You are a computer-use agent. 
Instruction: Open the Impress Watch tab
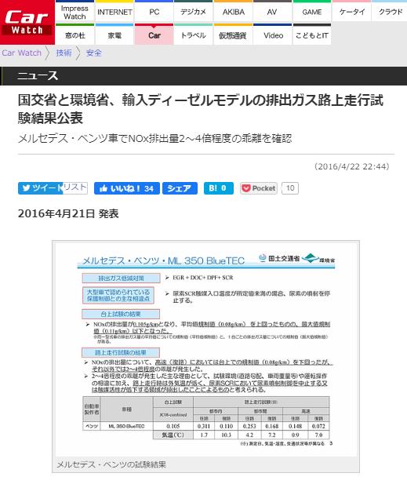click(74, 12)
